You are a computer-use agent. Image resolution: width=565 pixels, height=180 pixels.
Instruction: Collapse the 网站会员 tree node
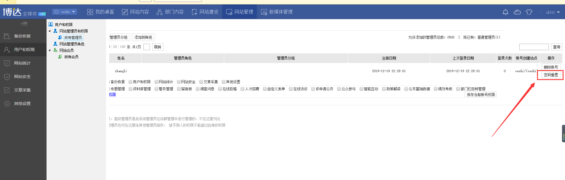click(49, 50)
